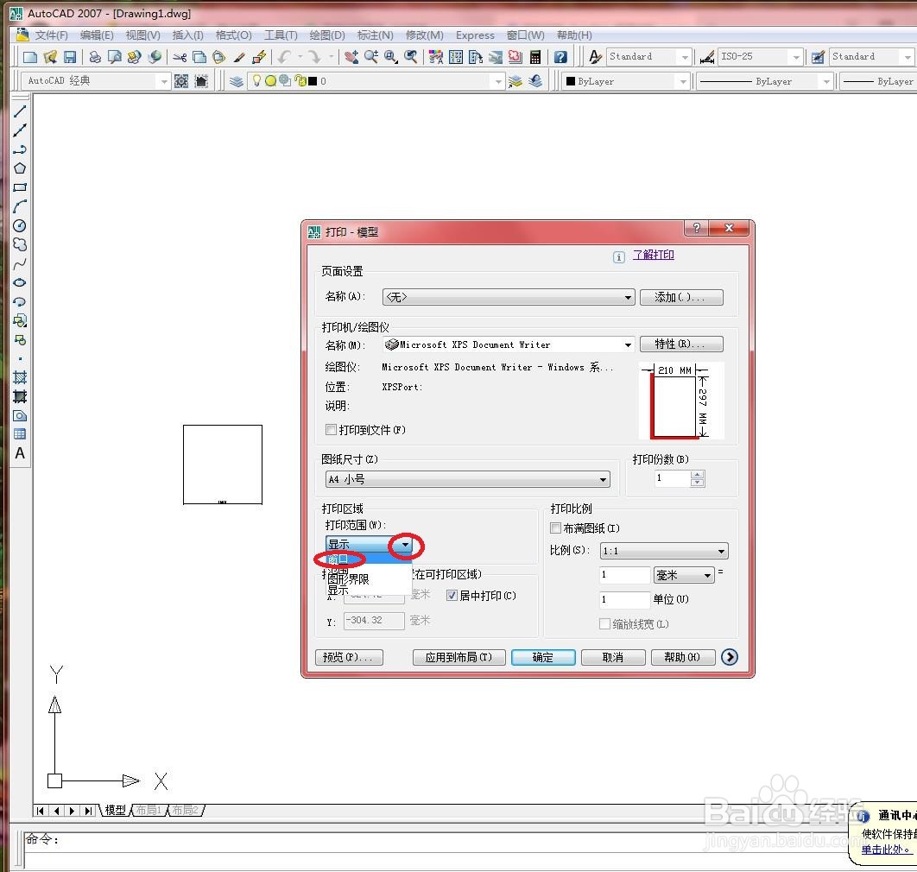Open page setup name dropdown

(509, 297)
